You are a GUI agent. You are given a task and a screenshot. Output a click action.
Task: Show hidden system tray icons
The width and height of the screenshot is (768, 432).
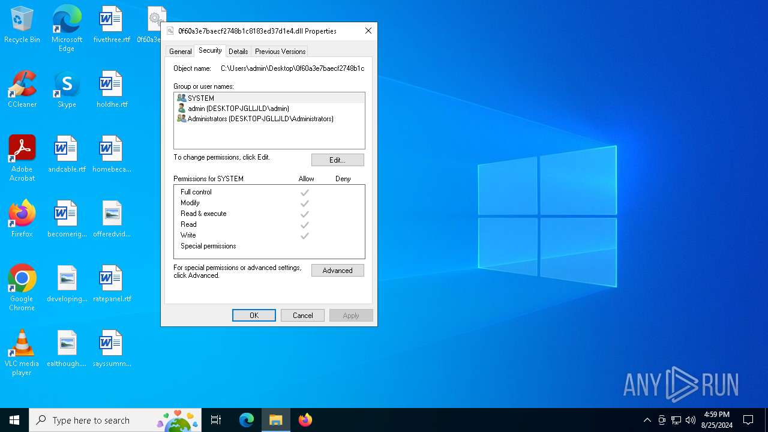coord(647,420)
